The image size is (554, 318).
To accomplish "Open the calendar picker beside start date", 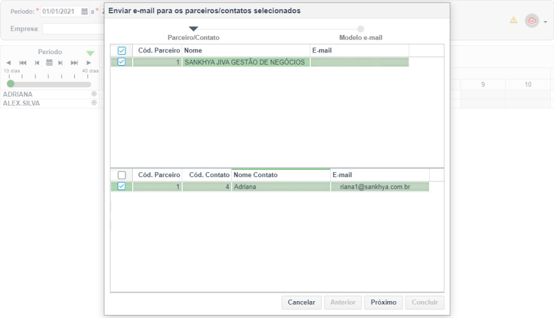I will click(x=84, y=11).
